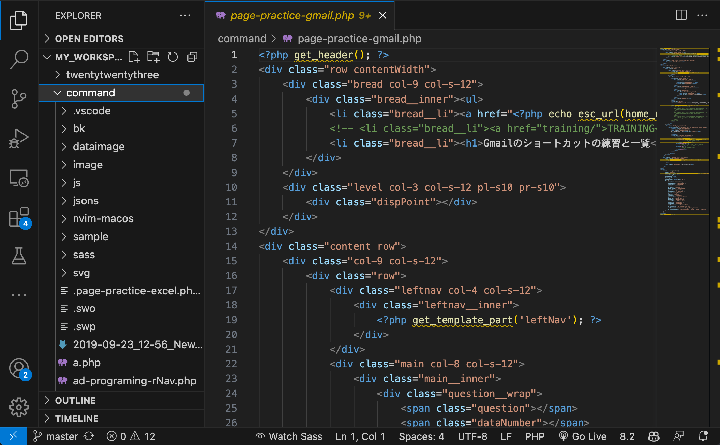
Task: Expand the svg folder
Action: 121,273
